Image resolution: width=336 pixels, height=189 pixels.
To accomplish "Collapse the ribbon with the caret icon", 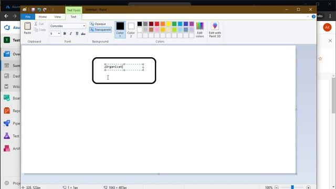I will [308, 16].
